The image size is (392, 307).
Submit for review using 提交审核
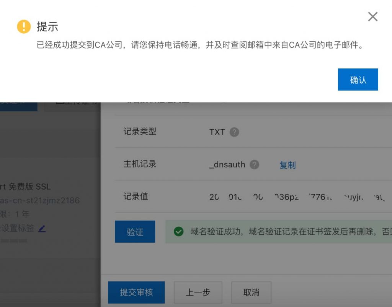tap(136, 292)
